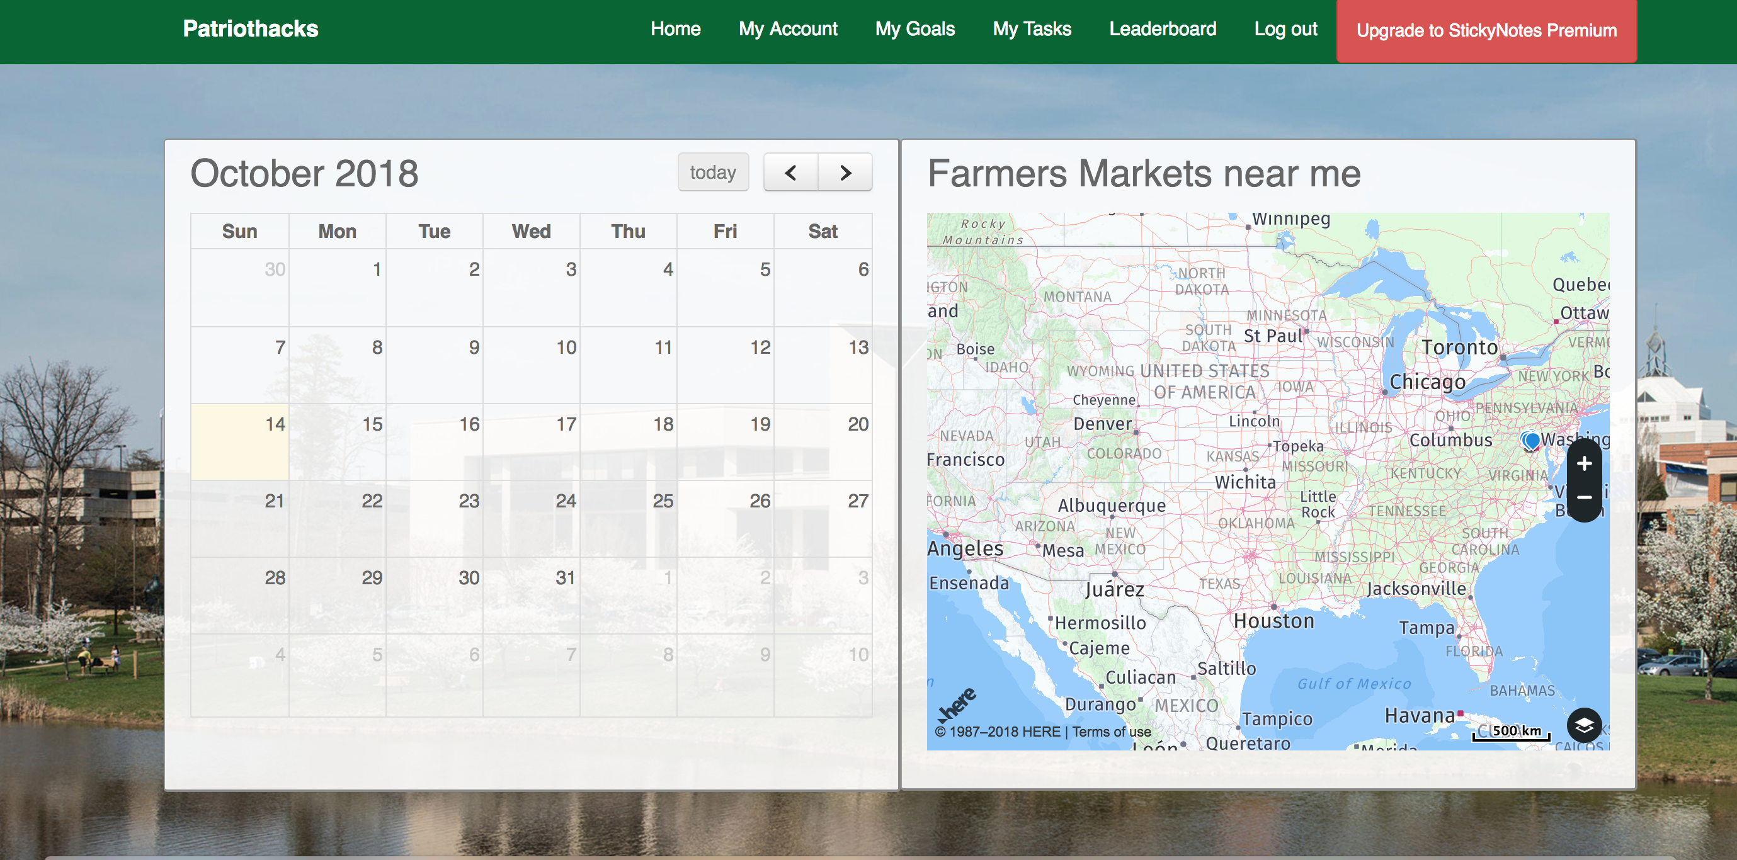1737x860 pixels.
Task: Go to My Goals page
Action: point(914,29)
